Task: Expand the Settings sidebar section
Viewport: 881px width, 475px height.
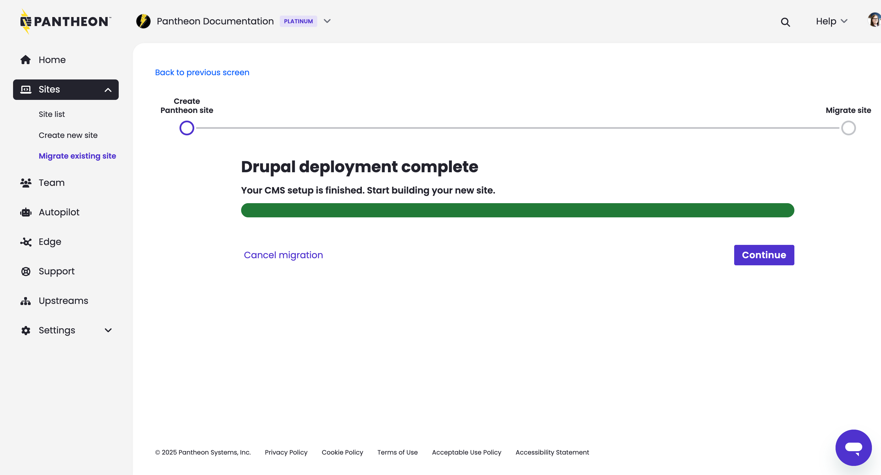Action: tap(108, 331)
